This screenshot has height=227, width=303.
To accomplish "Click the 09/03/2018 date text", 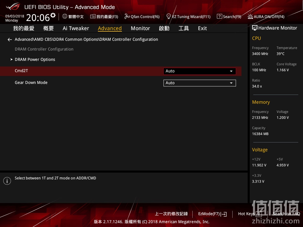I will point(15,16).
